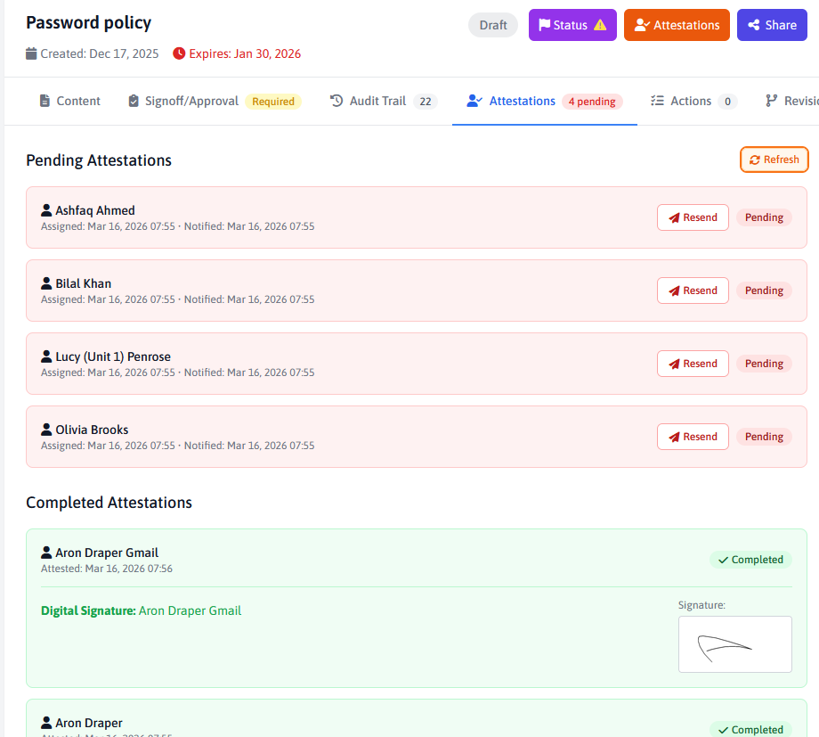Resend attestation to Bilal Khan

(x=693, y=291)
